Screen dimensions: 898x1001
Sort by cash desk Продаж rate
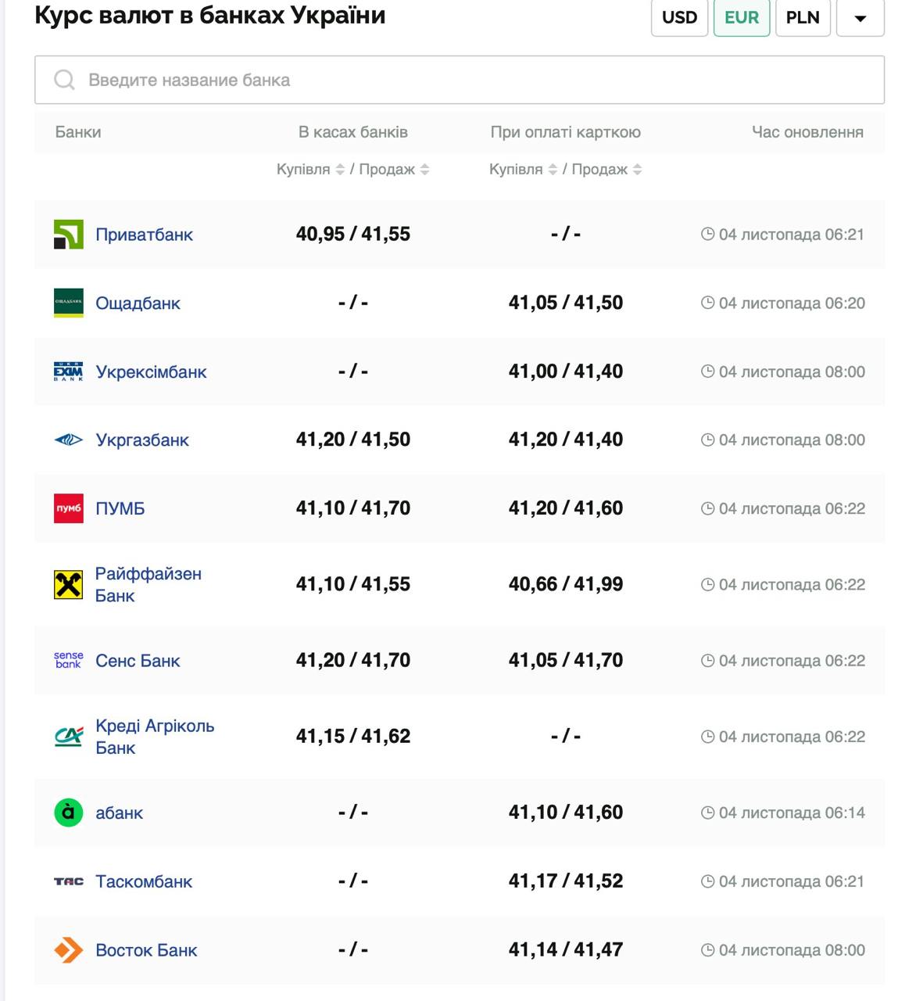tap(424, 170)
